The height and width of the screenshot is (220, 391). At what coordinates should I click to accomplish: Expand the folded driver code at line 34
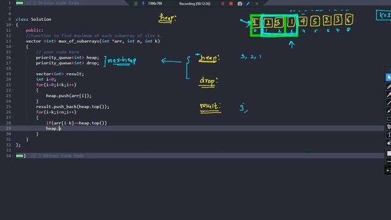(20, 156)
